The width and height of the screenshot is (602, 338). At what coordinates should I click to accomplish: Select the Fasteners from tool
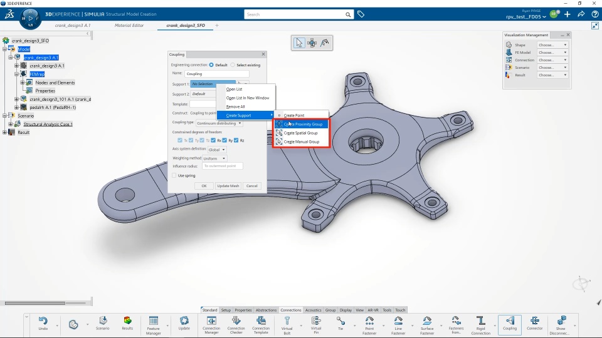[456, 325]
